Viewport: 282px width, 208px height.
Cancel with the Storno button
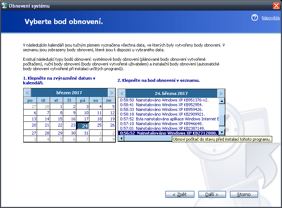[244, 194]
